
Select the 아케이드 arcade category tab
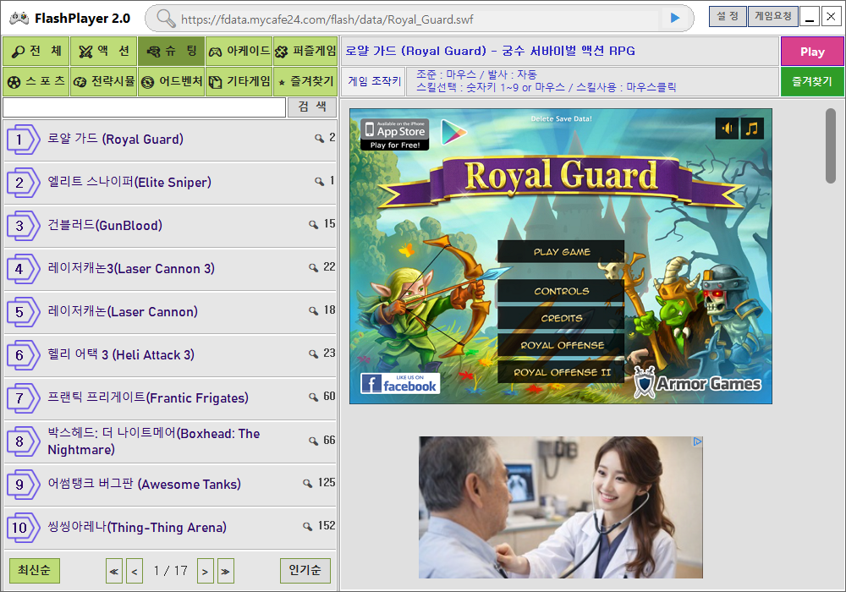click(239, 52)
